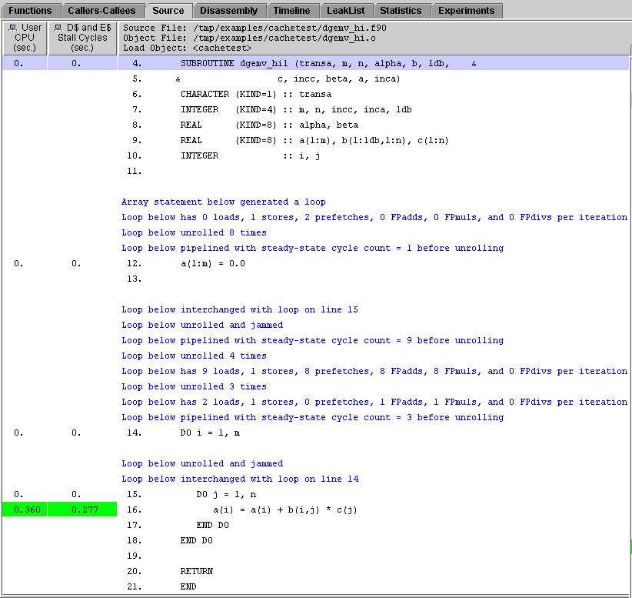Sort by D$ and E$ Stall Cycles column header
This screenshot has width=632, height=598.
(82, 38)
